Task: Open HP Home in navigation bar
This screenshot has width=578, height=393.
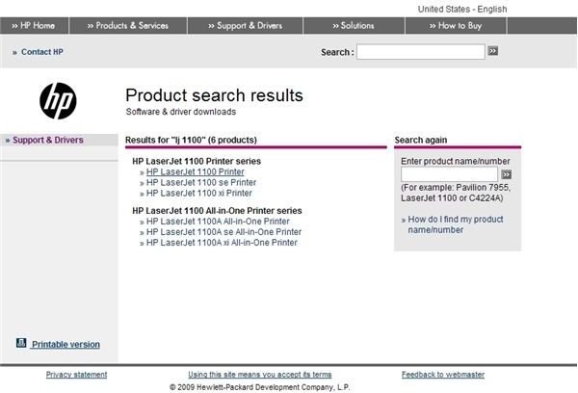Action: click(x=34, y=25)
